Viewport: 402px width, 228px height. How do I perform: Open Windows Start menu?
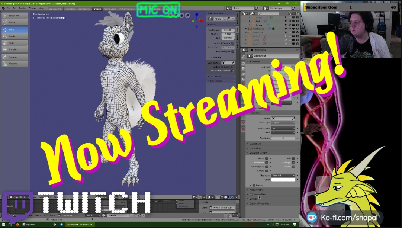(x=3, y=224)
